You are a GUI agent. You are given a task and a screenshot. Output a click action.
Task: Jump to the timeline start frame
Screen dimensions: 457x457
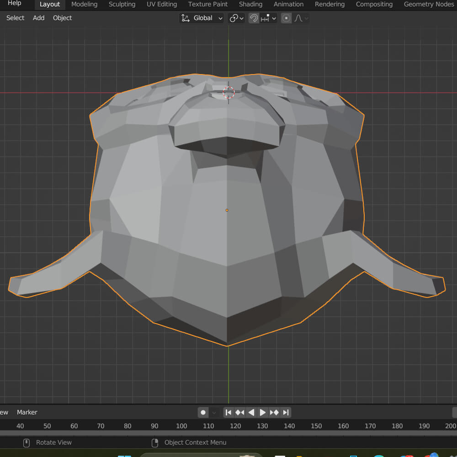(x=228, y=413)
